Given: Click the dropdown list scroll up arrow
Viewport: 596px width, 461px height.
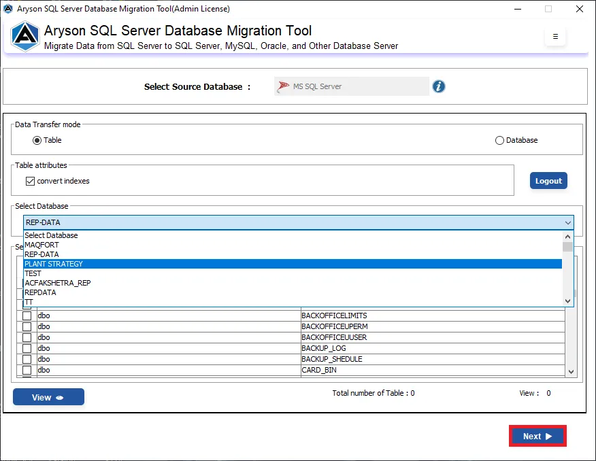Looking at the screenshot, I should click(x=567, y=237).
